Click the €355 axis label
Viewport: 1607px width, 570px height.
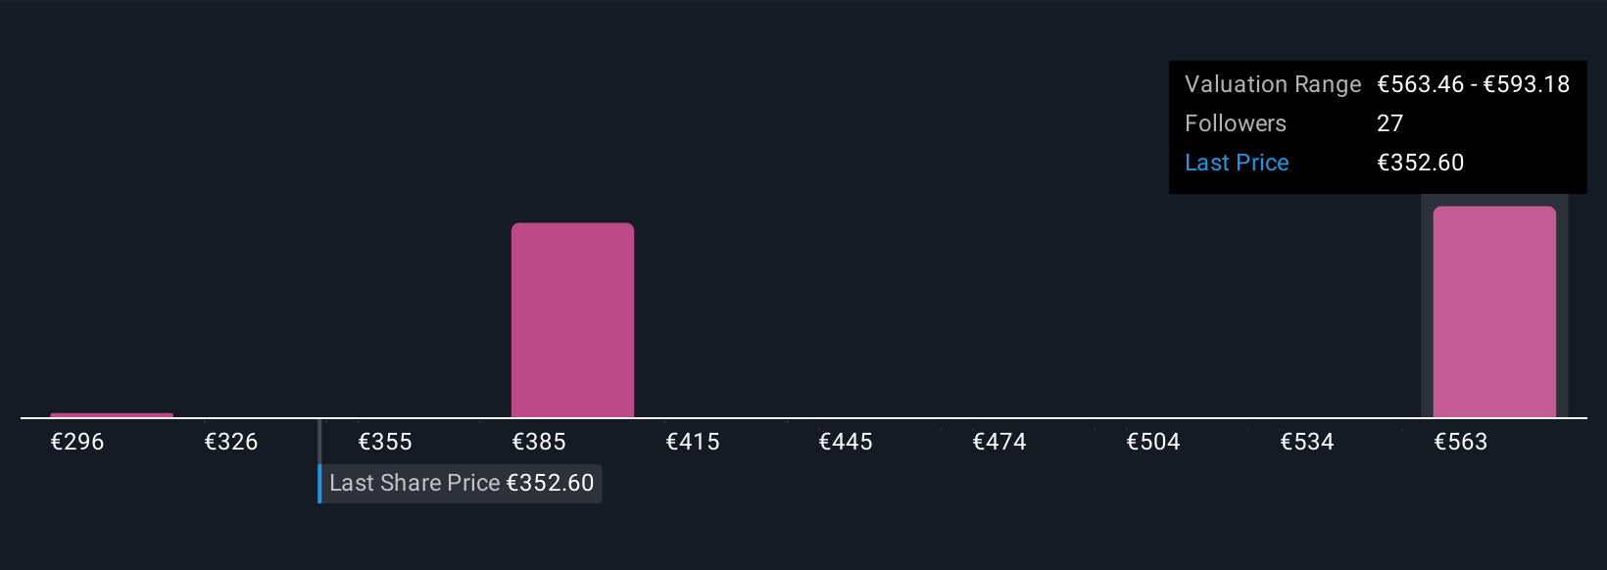pyautogui.click(x=385, y=442)
